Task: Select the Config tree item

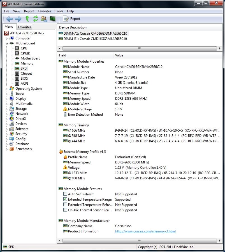Action: (20, 139)
